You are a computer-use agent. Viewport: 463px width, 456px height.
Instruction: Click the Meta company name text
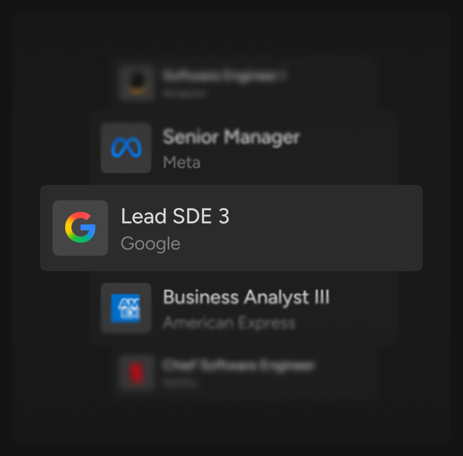click(x=182, y=163)
